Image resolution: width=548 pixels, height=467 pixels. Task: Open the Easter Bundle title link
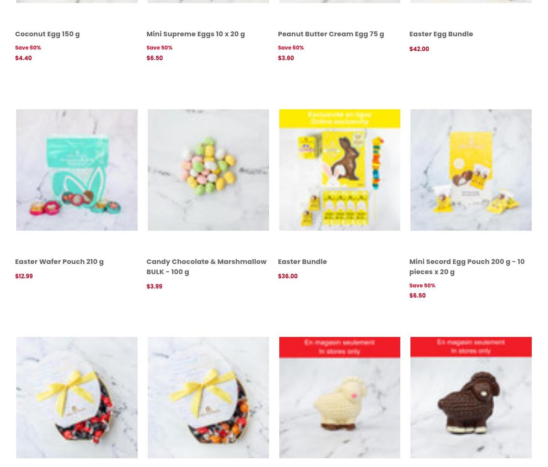[302, 262]
